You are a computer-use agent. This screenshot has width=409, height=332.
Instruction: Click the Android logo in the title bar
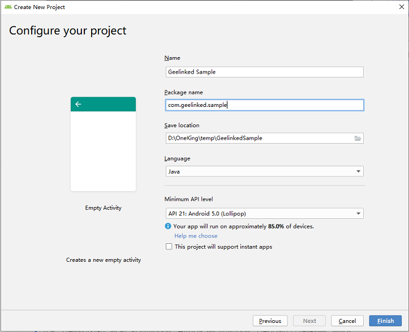coord(7,7)
